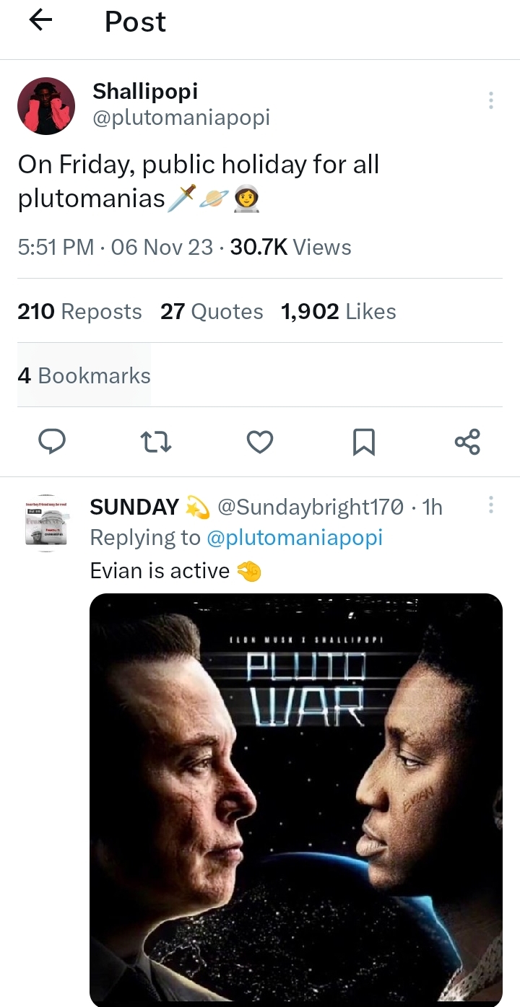Open SUNDAY reply's three-dot menu
This screenshot has width=520, height=1007.
click(x=491, y=505)
